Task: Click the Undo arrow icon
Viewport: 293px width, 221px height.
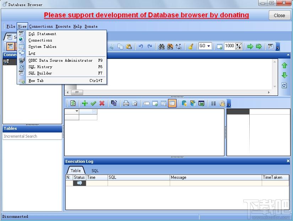Action: click(141, 46)
